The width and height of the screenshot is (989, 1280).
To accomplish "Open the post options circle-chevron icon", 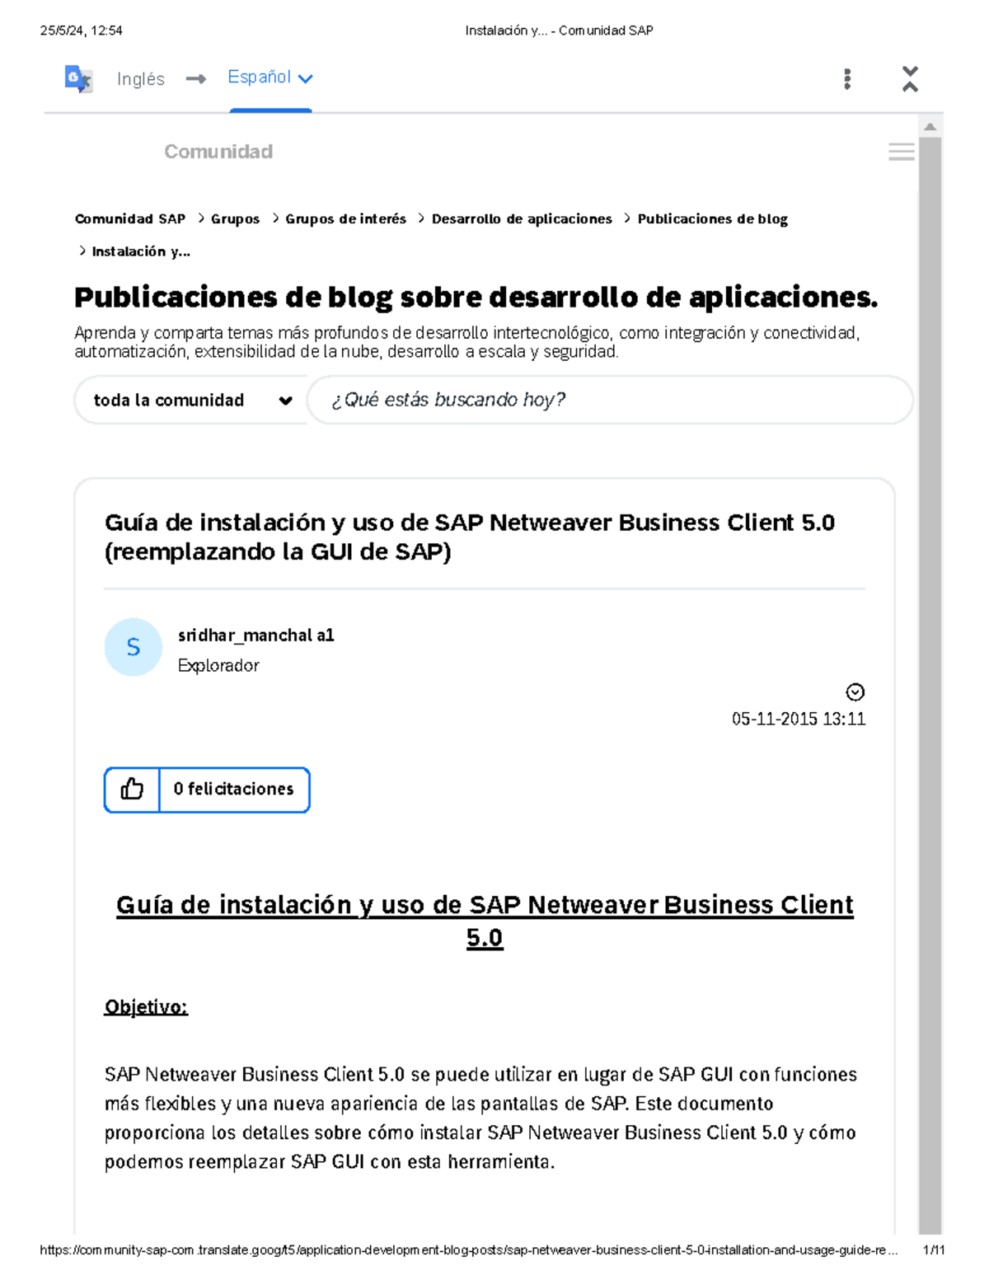I will (x=855, y=691).
